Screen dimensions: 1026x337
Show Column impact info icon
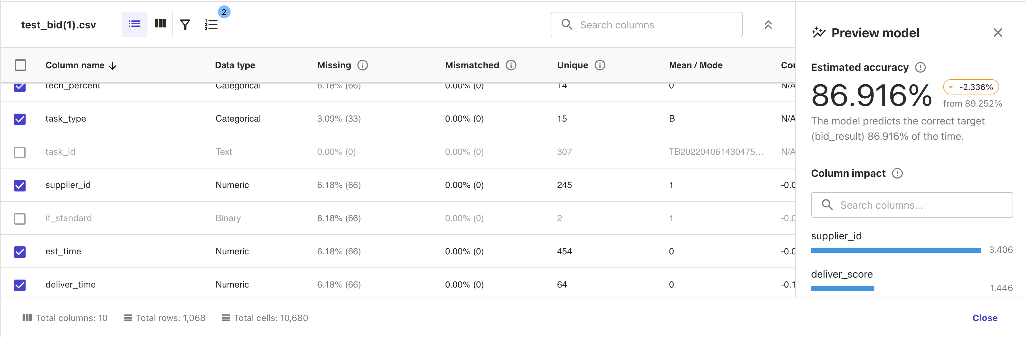(x=897, y=173)
